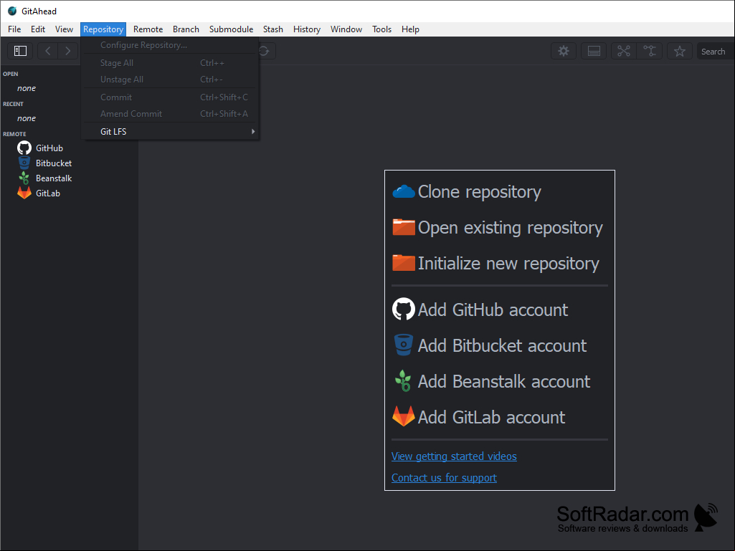Image resolution: width=735 pixels, height=551 pixels.
Task: Click Add Beanstalk account text
Action: coord(504,381)
